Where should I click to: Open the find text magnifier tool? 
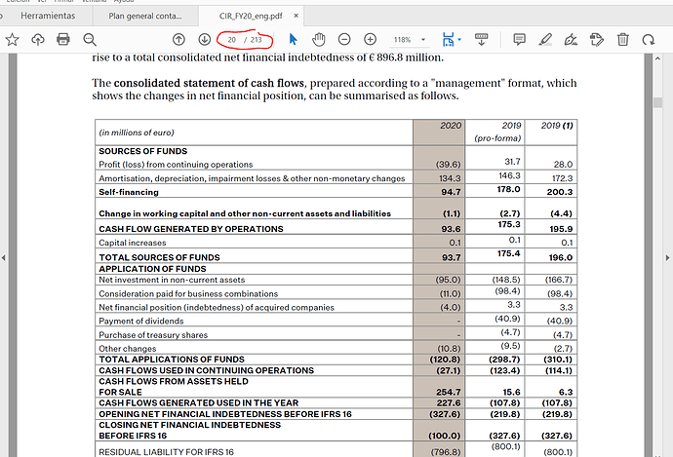pos(90,39)
